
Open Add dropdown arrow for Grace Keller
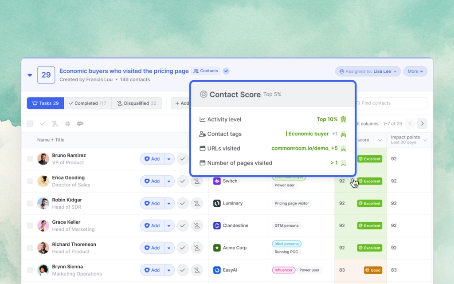click(x=169, y=225)
